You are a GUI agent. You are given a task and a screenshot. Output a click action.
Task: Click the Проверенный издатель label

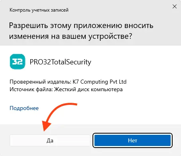coord(40,82)
